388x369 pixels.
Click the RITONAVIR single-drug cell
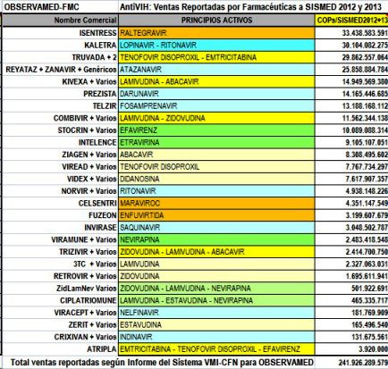tap(216, 191)
